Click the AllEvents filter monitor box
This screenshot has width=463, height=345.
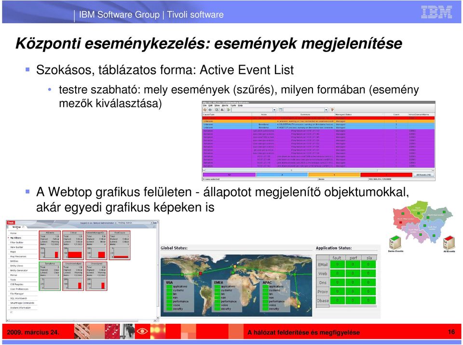coord(50,245)
